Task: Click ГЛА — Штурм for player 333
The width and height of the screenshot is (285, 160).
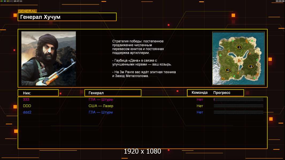Action: (101, 99)
